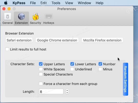
Task: Focus the password Length field
Action: pyautogui.click(x=51, y=91)
